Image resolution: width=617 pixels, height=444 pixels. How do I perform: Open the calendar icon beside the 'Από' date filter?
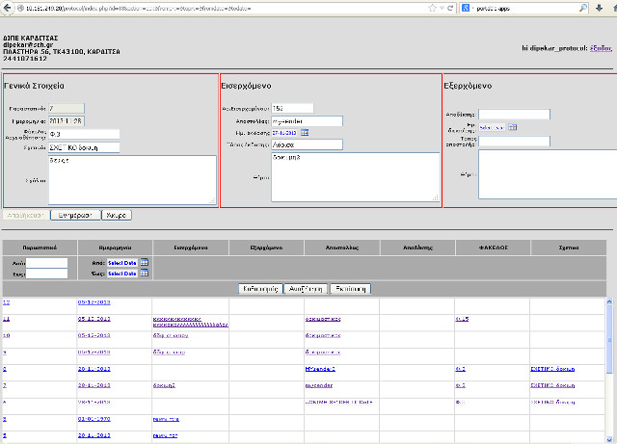[x=144, y=263]
